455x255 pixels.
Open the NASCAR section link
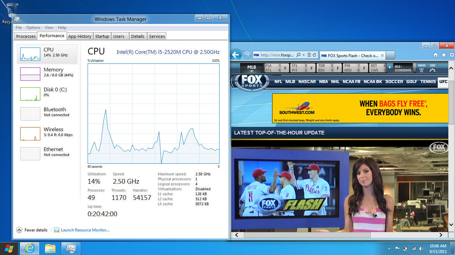307,82
